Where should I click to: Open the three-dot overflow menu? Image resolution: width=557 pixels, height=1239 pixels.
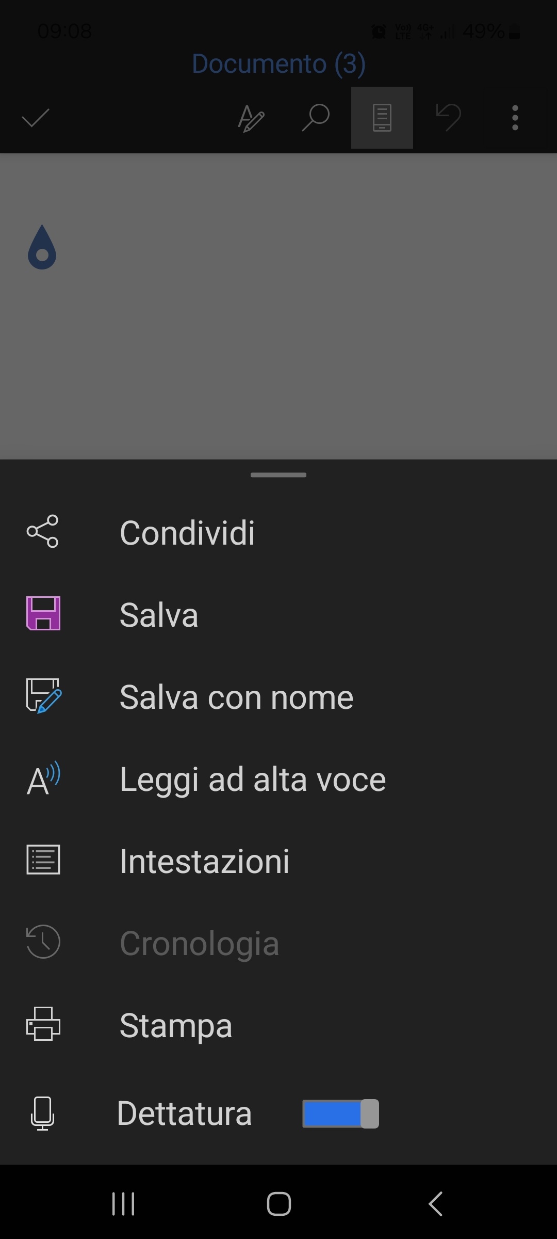click(515, 118)
